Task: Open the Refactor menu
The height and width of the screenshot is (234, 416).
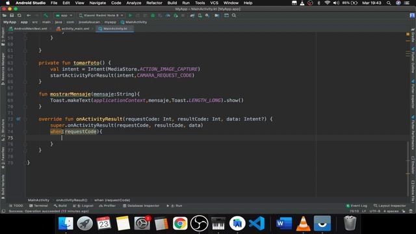Action: point(154,3)
